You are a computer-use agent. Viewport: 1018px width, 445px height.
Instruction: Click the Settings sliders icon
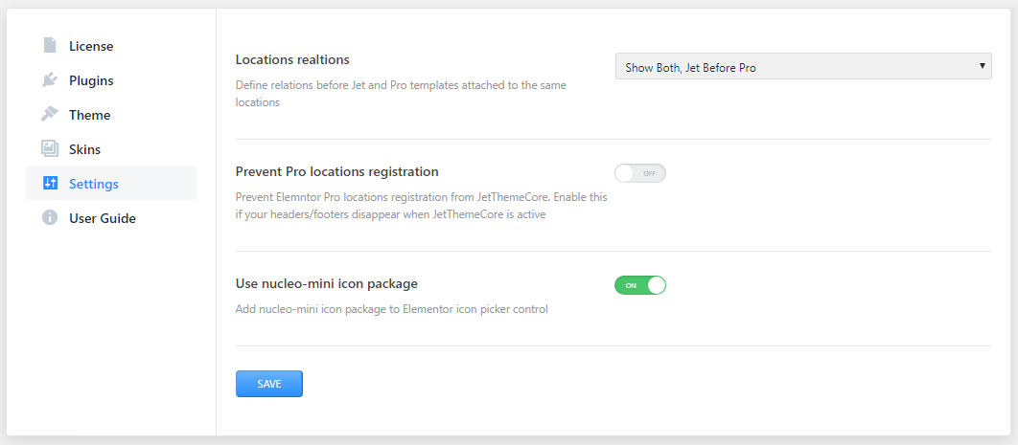pos(50,184)
